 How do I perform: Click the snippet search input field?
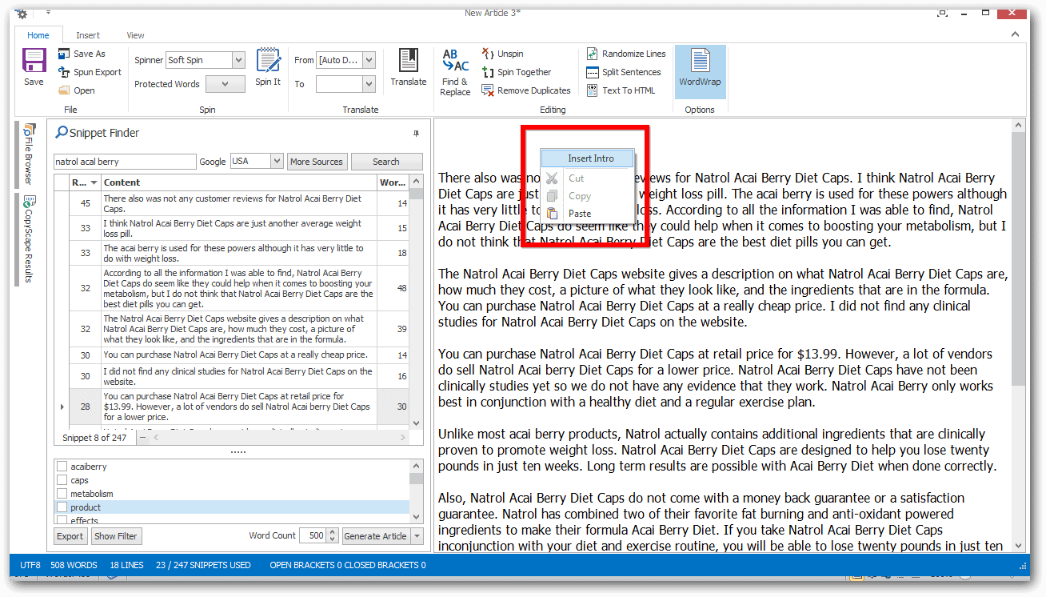tap(124, 162)
